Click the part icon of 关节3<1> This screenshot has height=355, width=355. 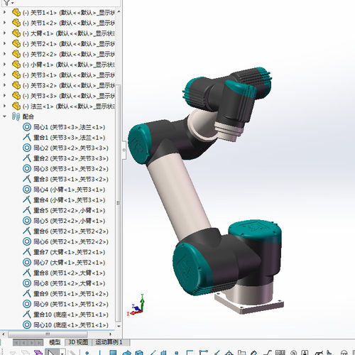(x=16, y=75)
